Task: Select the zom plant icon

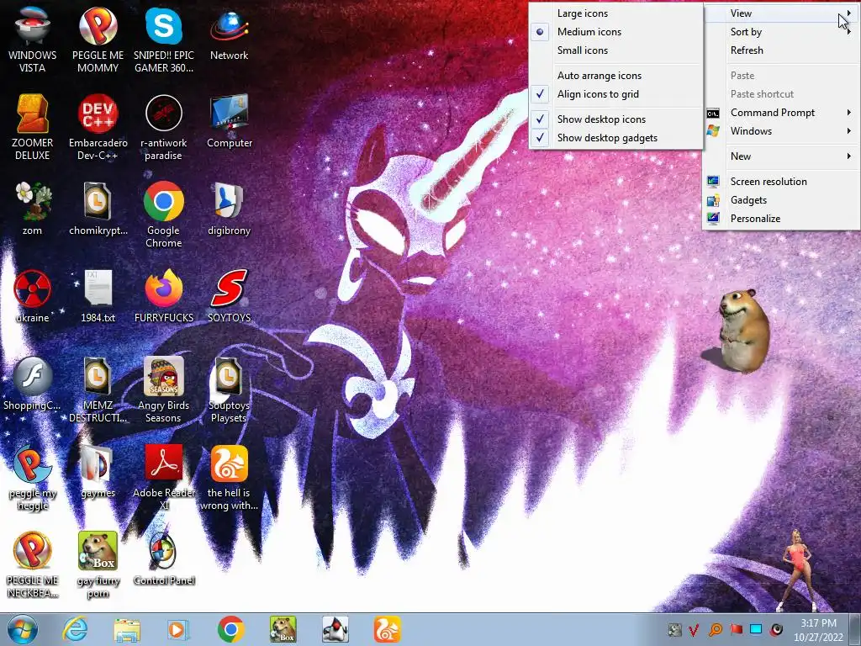Action: coord(33,208)
